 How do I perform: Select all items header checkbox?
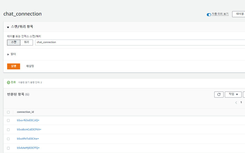8,112
